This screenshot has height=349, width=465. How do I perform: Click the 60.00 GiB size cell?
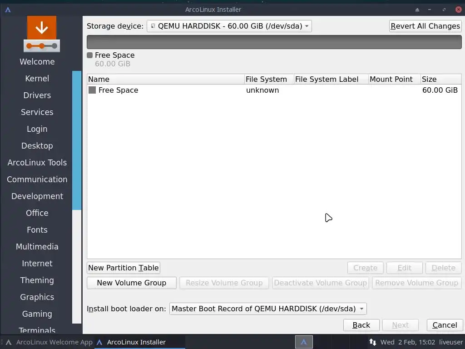440,90
